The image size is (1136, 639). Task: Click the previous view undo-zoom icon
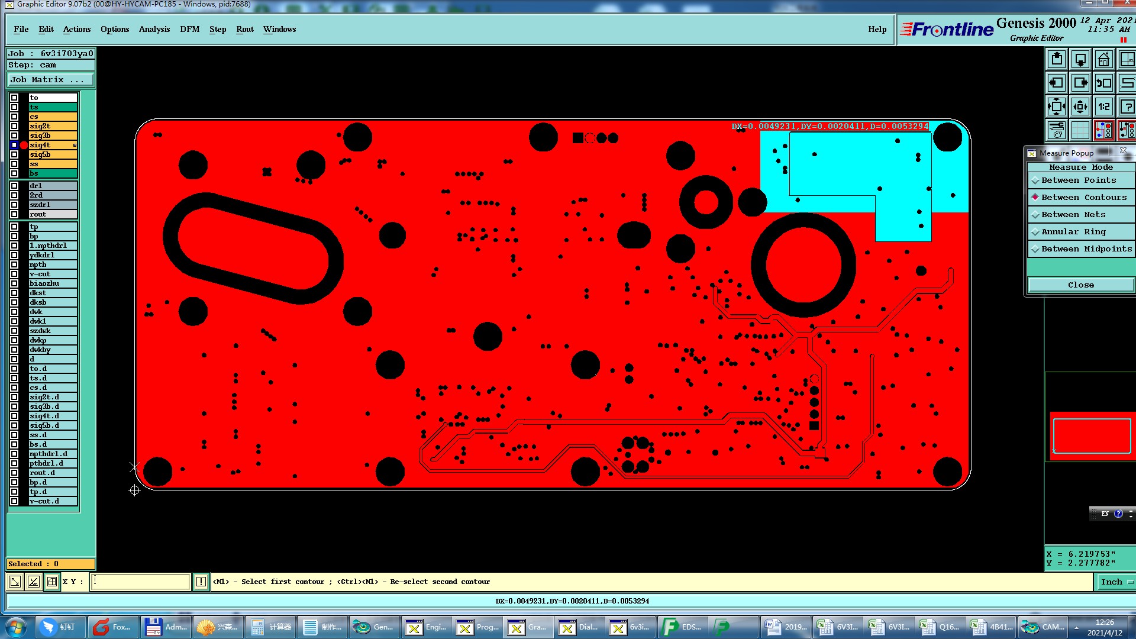[1103, 83]
